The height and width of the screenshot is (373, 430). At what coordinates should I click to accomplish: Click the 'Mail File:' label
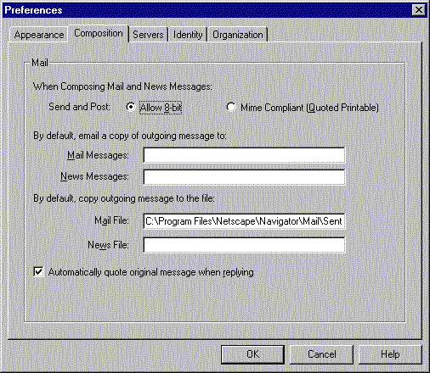point(111,220)
